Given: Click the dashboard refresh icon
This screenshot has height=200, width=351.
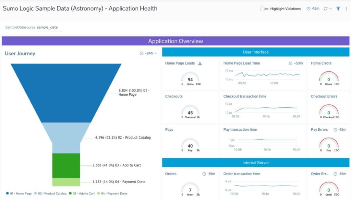Looking at the screenshot, I should click(x=326, y=9).
